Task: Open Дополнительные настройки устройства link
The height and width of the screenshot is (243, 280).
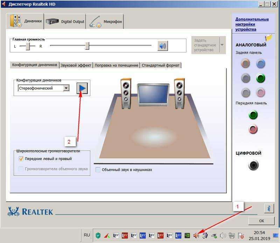Action: coord(252,24)
